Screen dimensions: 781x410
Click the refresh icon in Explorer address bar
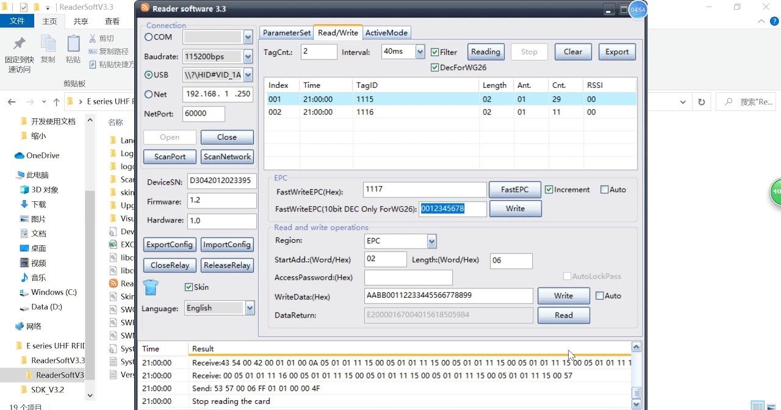coord(701,102)
